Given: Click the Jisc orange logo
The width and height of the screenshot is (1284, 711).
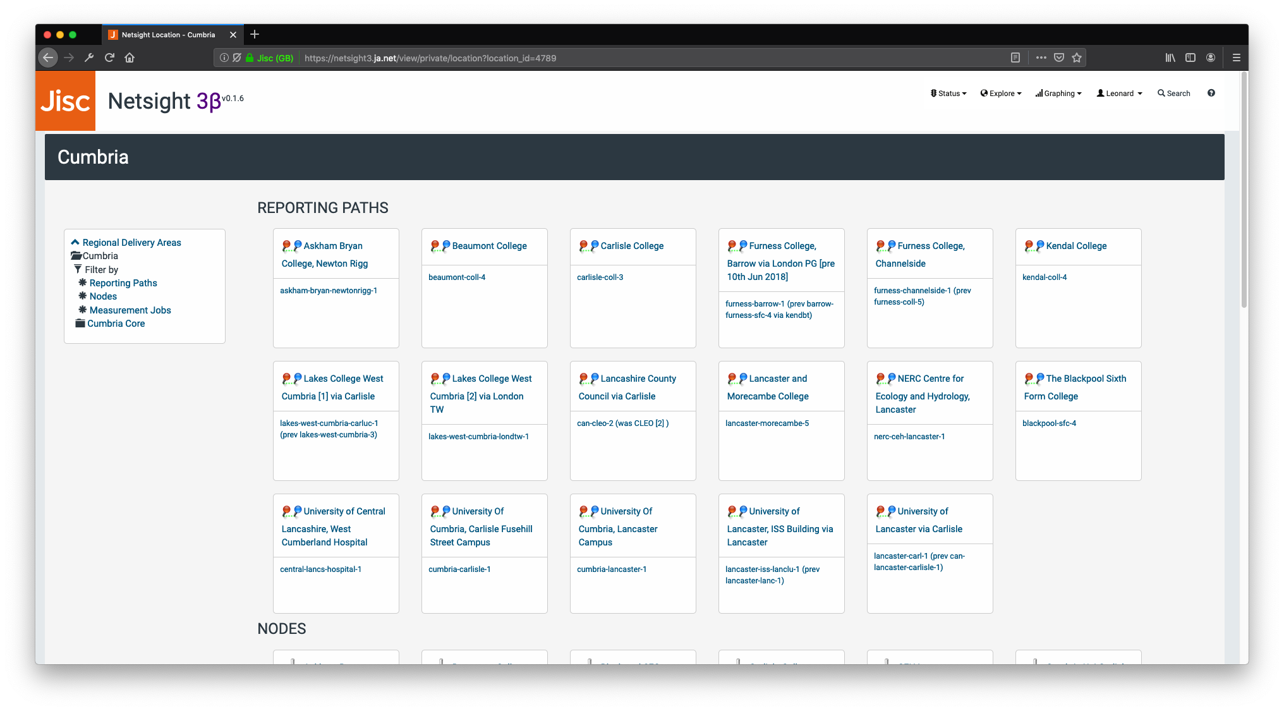Looking at the screenshot, I should click(65, 100).
